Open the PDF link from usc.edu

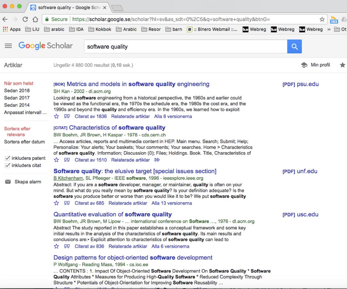click(x=300, y=214)
